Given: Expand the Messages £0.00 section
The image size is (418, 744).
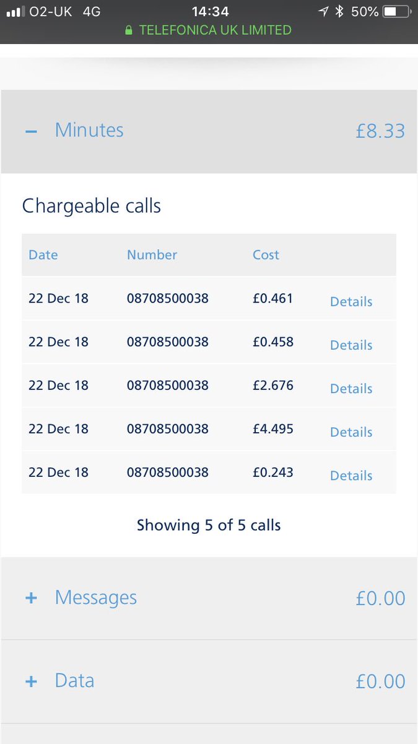Looking at the screenshot, I should pyautogui.click(x=209, y=598).
